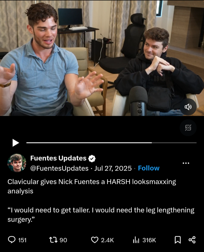Image resolution: width=204 pixels, height=252 pixels.
Task: Share the post using the share icon
Action: coord(192,240)
